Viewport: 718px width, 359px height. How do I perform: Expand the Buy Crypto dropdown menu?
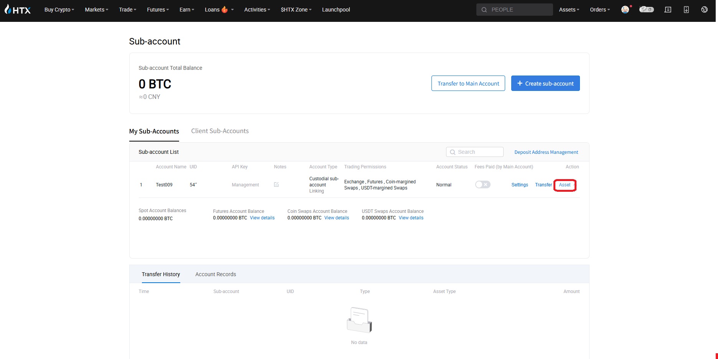coord(59,10)
